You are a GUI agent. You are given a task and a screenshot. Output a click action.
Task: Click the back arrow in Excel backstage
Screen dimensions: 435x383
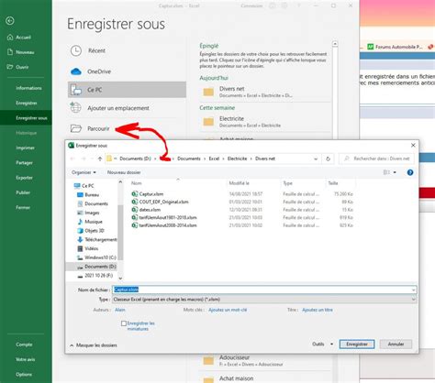tap(10, 20)
